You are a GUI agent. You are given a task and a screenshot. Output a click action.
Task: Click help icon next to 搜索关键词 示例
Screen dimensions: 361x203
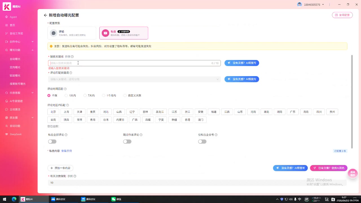click(x=72, y=57)
